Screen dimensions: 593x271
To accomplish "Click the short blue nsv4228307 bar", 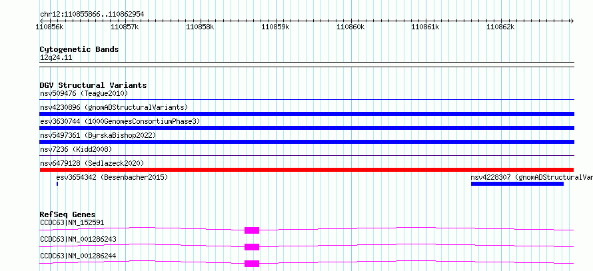I will pos(517,184).
